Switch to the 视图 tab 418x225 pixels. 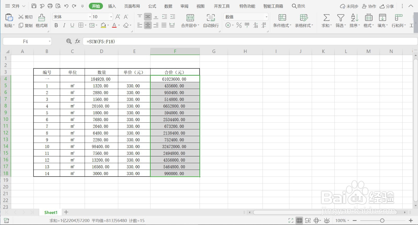(200, 6)
